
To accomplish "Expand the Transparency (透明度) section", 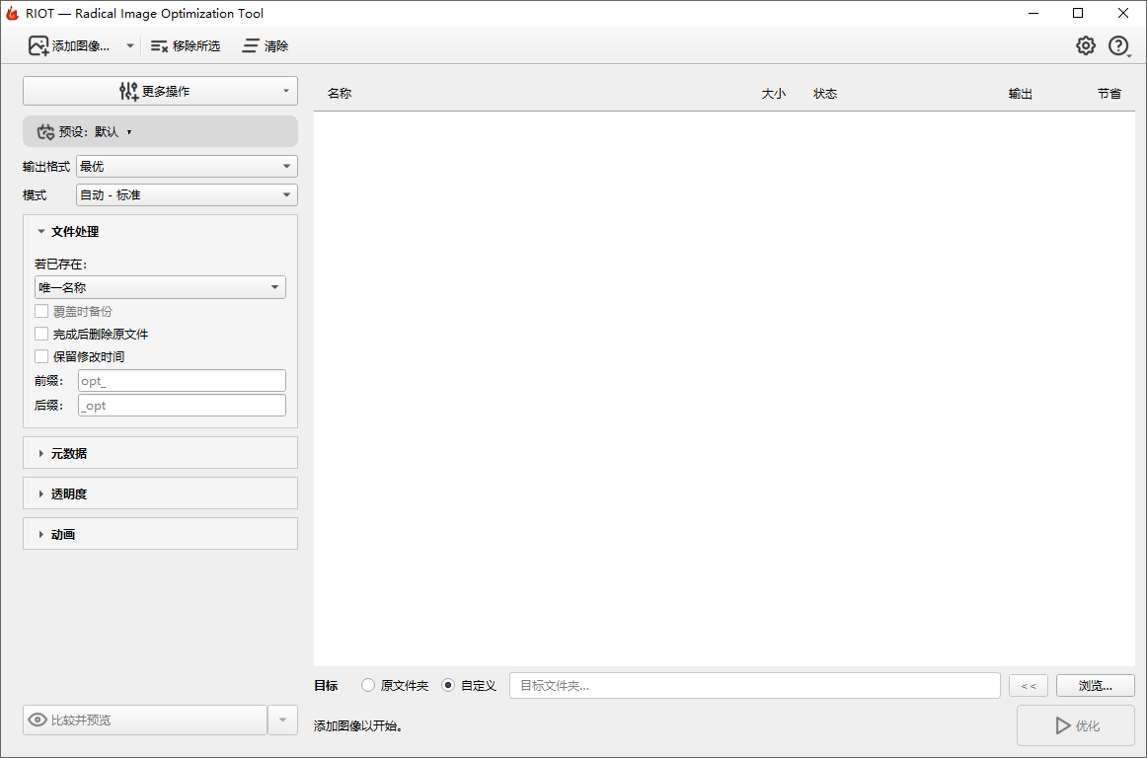I will 160,493.
